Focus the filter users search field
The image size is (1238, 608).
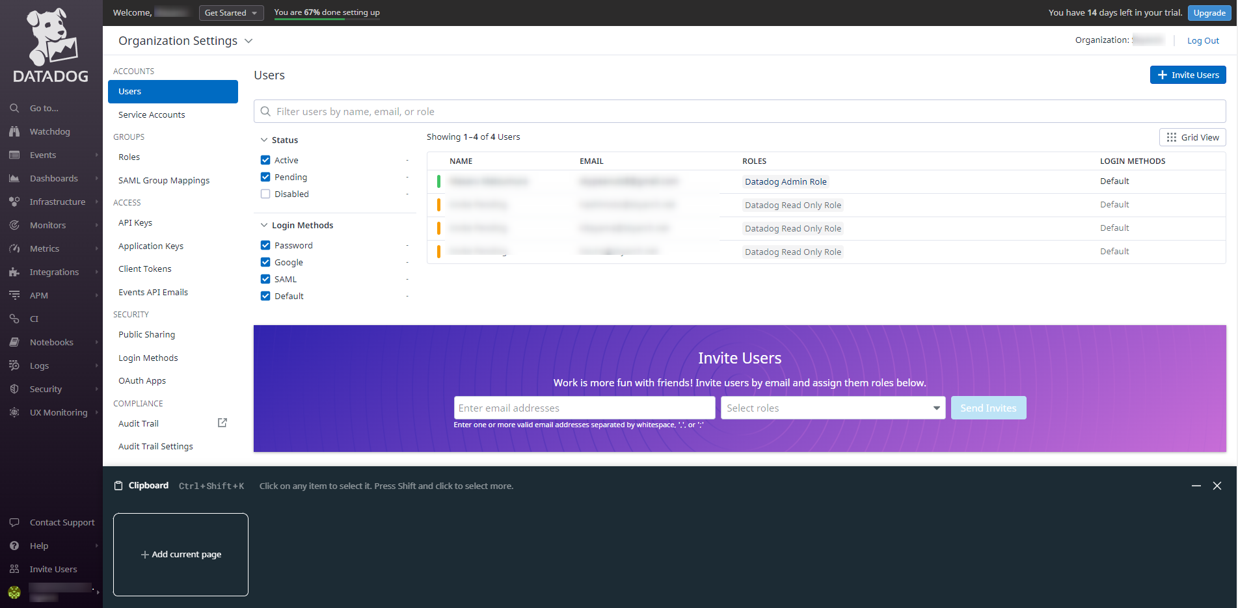click(x=740, y=111)
